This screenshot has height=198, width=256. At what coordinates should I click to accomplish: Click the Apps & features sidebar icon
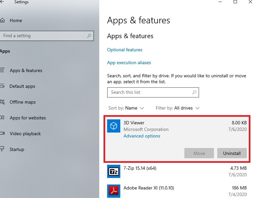(x=2, y=70)
